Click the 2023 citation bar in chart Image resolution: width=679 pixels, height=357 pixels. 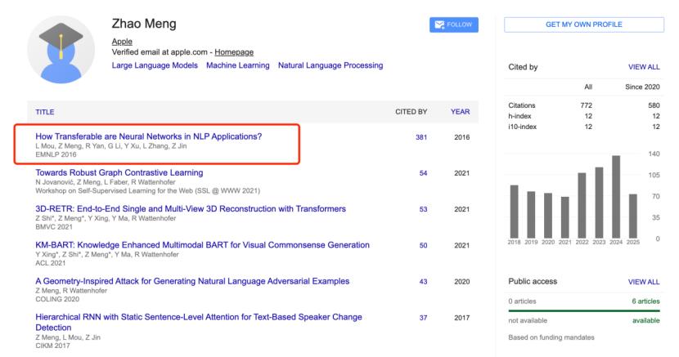[599, 203]
